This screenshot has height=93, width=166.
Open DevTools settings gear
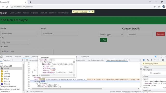pos(161,57)
